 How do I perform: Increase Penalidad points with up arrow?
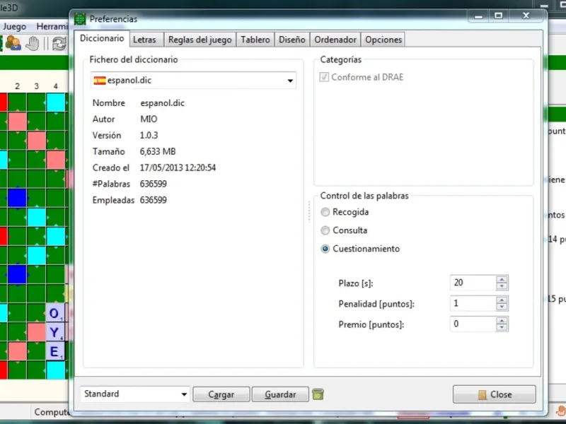[502, 300]
